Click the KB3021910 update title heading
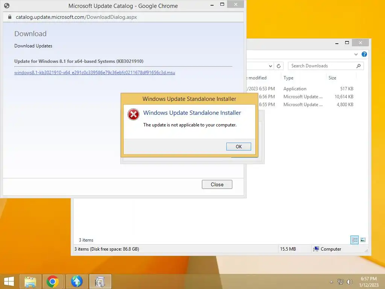385x289 pixels. [x=79, y=61]
